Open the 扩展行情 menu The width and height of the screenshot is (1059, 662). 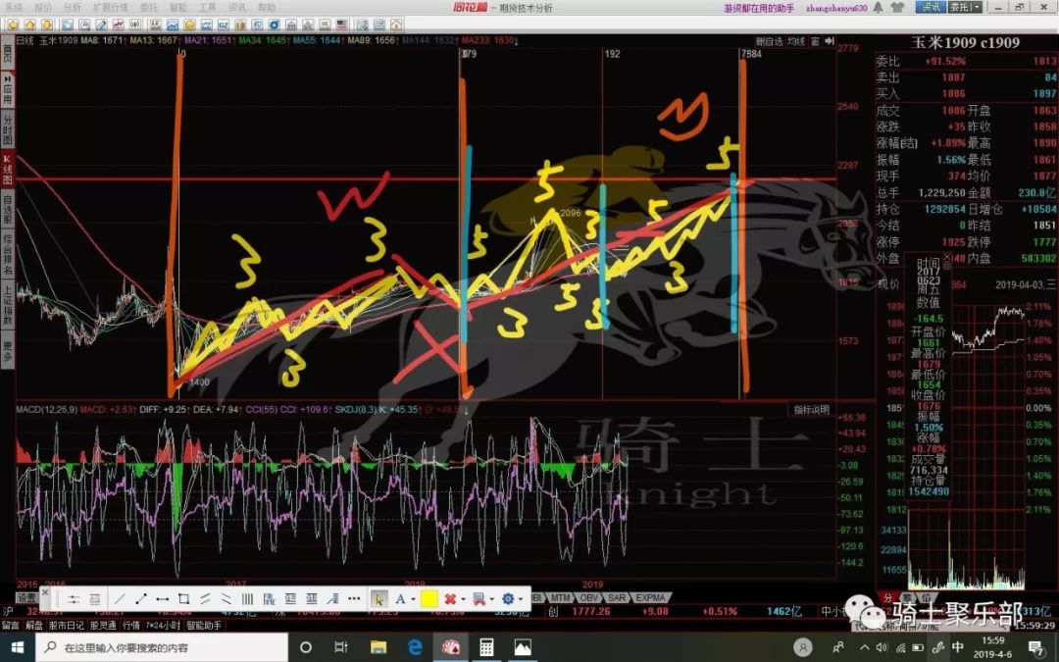111,8
